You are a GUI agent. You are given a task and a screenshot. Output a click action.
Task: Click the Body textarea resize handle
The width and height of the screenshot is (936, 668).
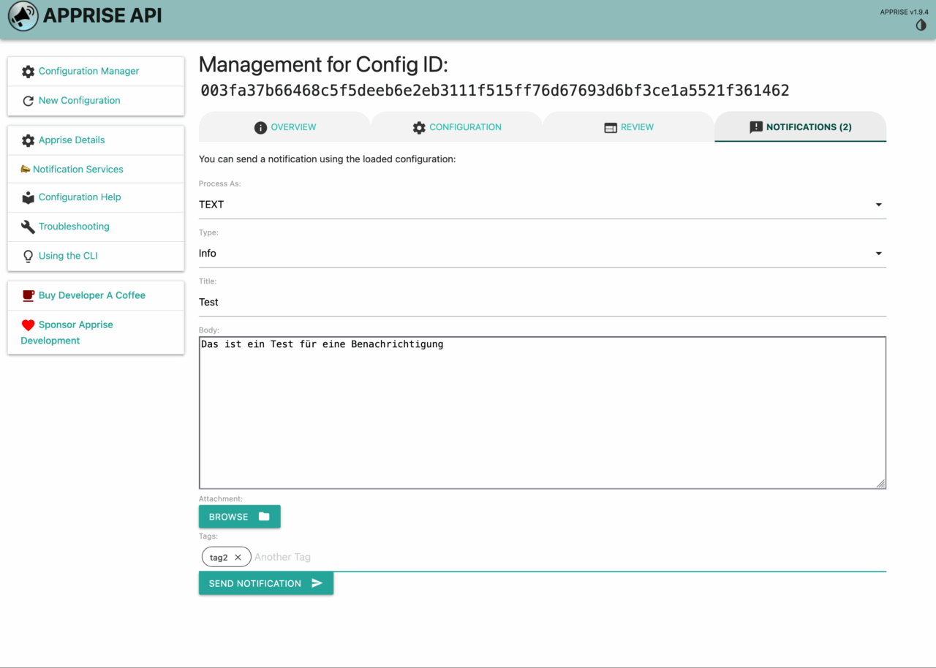click(881, 483)
